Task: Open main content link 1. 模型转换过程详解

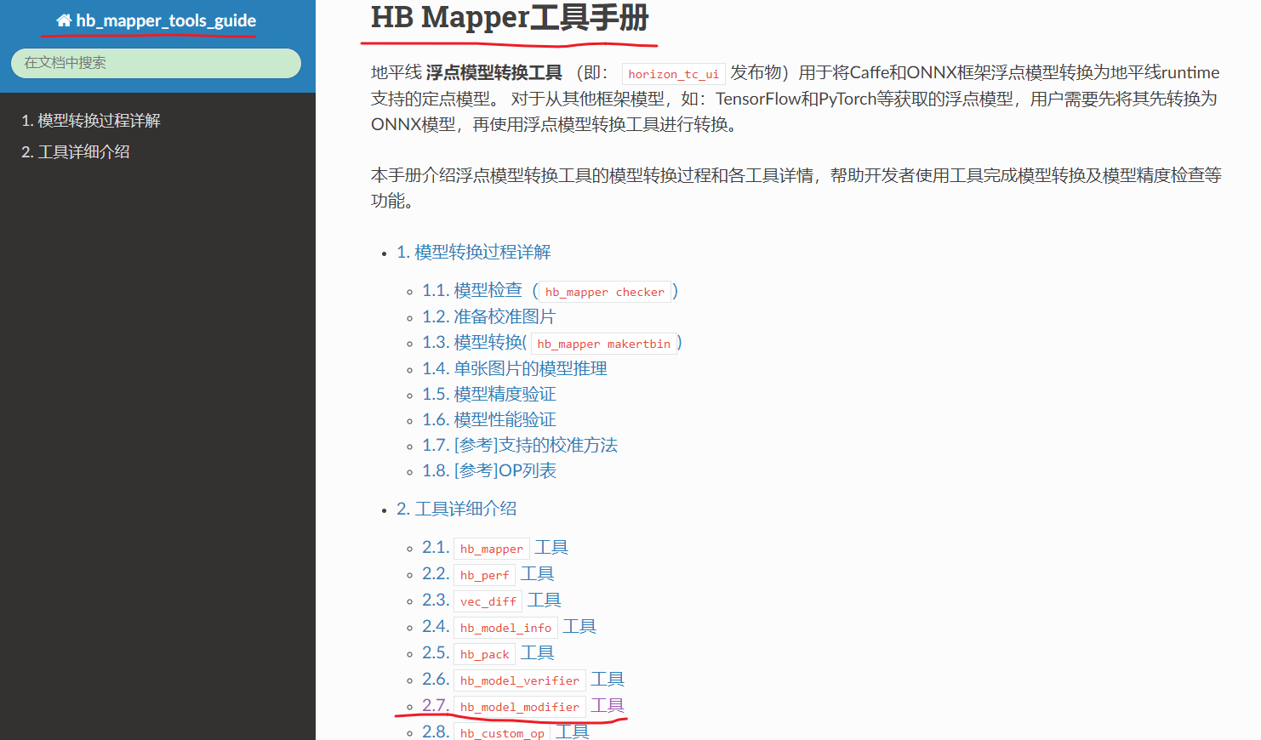Action: 473,253
